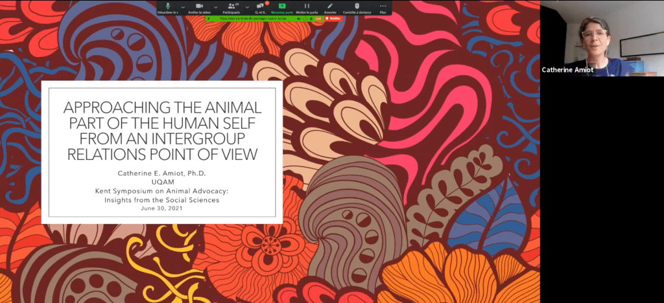Select the Catherine Amiot video thumbnail
The height and width of the screenshot is (303, 664).
[602, 39]
